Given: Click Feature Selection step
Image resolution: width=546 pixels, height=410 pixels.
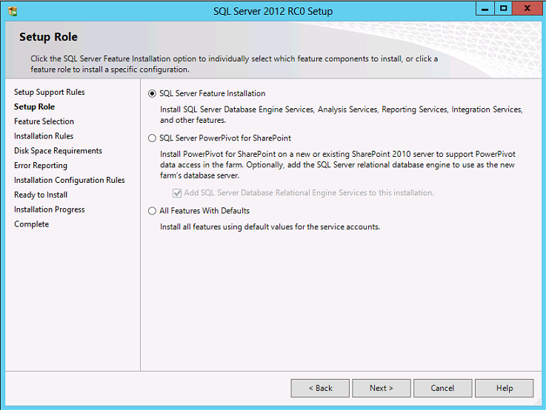Looking at the screenshot, I should (44, 121).
